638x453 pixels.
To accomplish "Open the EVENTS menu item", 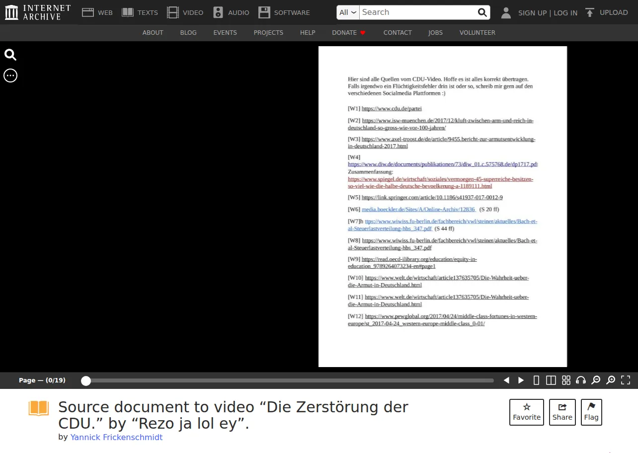I will 225,33.
